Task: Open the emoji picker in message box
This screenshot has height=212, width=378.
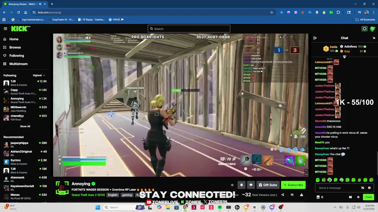Action: (x=369, y=188)
